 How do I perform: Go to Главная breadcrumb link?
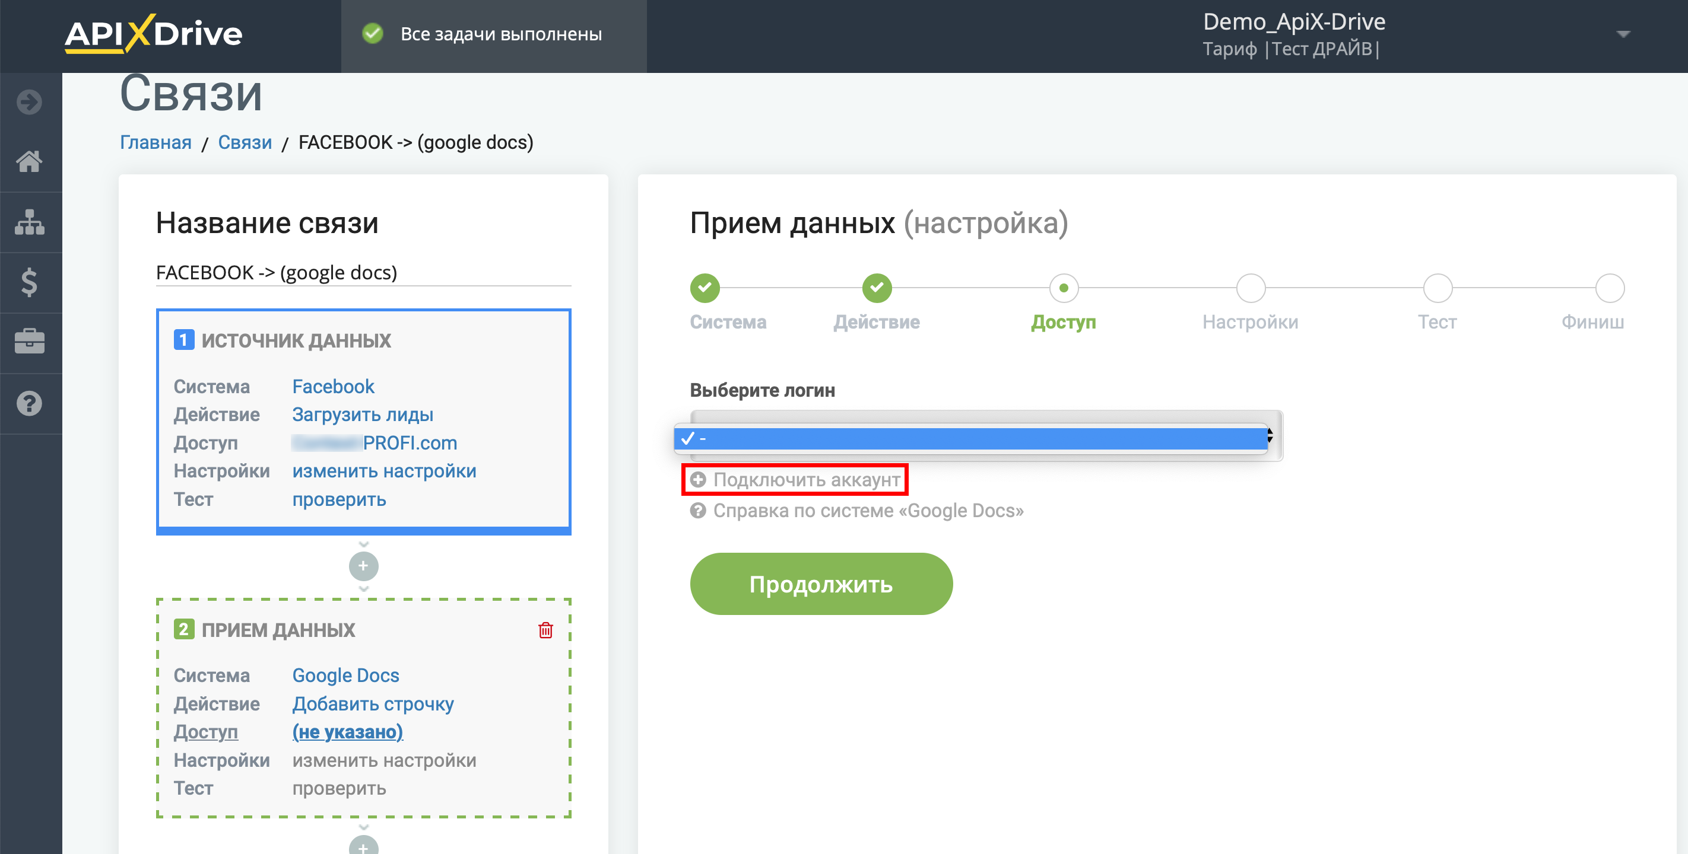tap(156, 142)
